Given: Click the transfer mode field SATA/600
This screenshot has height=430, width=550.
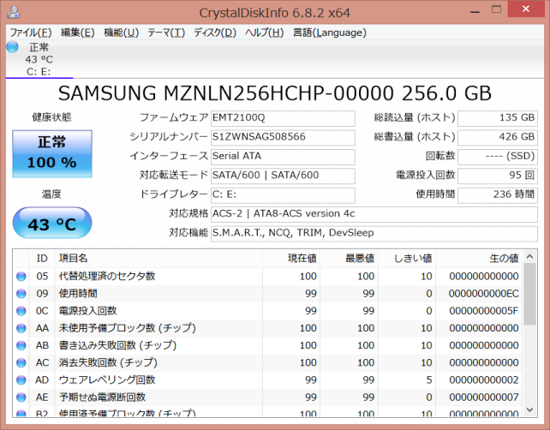Looking at the screenshot, I should [x=283, y=176].
